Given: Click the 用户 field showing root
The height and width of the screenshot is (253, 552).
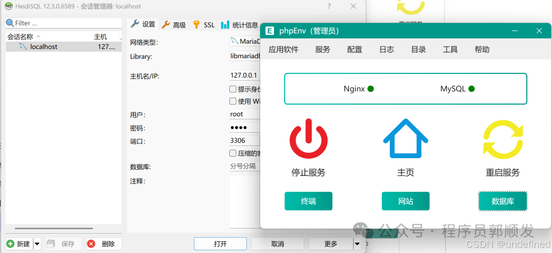Looking at the screenshot, I should coord(245,114).
